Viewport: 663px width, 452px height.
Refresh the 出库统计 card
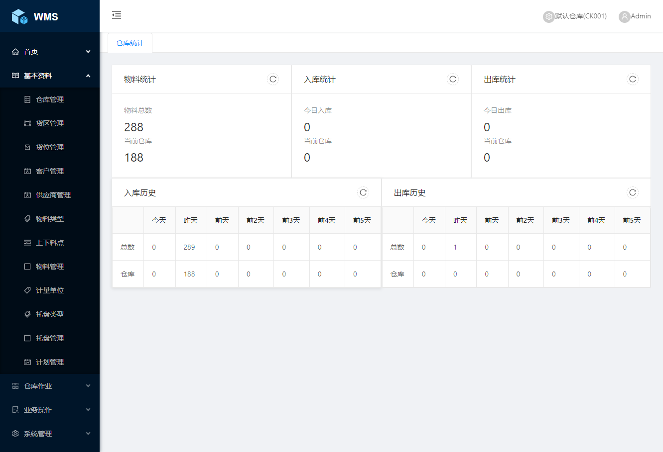click(x=633, y=79)
